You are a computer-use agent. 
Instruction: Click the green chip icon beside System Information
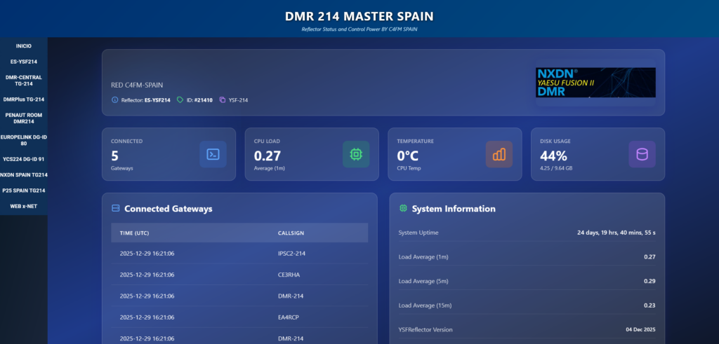[403, 209]
